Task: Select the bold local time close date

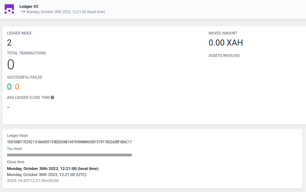Action: (x=53, y=169)
